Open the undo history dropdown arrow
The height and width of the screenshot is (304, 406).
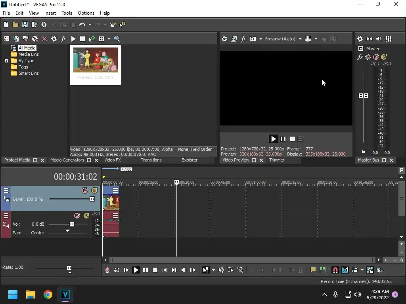tap(90, 25)
